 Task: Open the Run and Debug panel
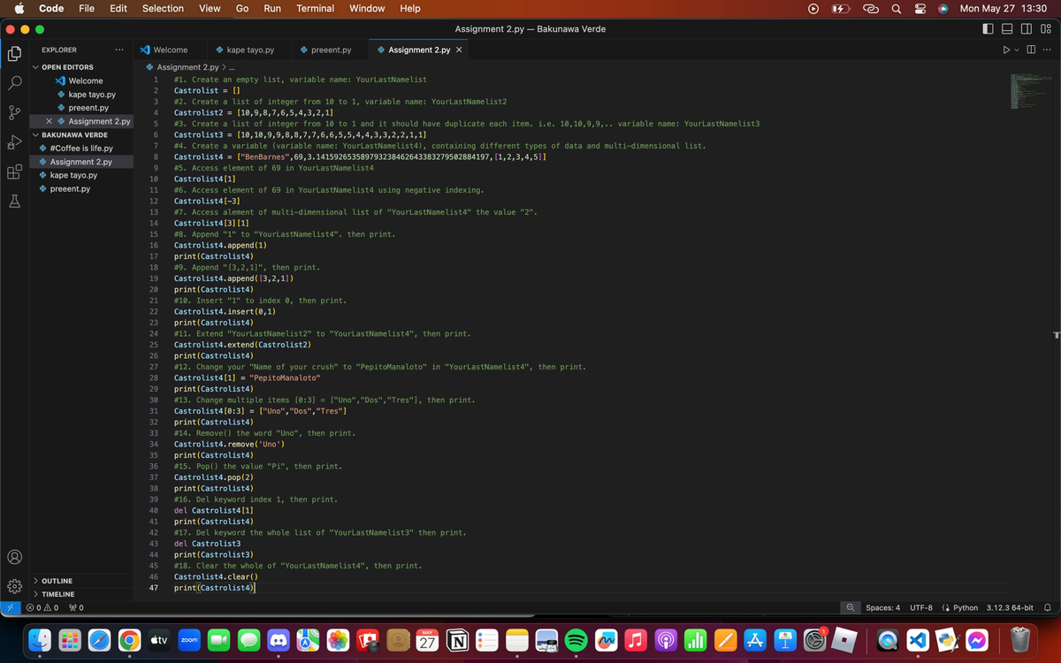14,142
